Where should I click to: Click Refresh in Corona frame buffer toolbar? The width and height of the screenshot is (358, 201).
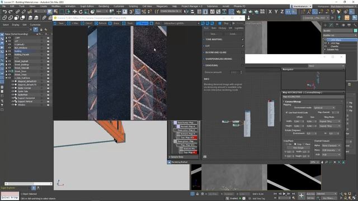[x=101, y=23]
